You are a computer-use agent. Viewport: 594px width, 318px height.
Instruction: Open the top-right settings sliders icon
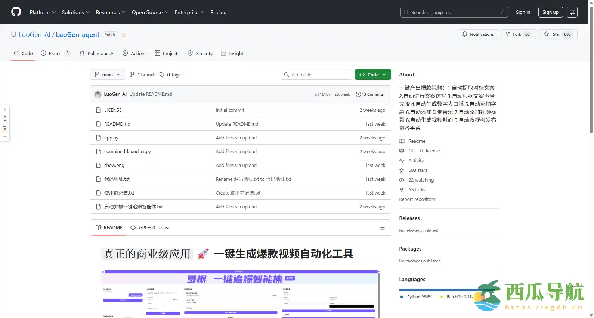coord(572,12)
